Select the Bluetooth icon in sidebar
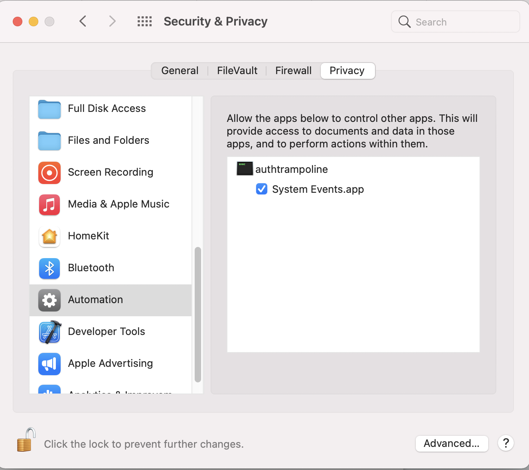Image resolution: width=529 pixels, height=470 pixels. click(x=49, y=268)
